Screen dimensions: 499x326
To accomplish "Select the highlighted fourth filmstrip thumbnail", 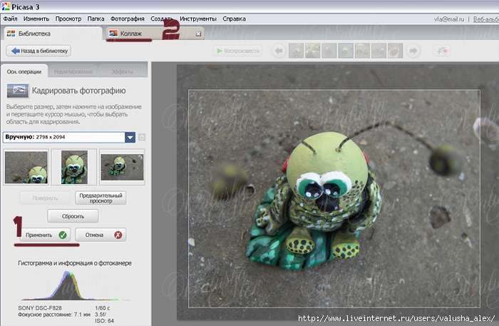I will (x=346, y=51).
